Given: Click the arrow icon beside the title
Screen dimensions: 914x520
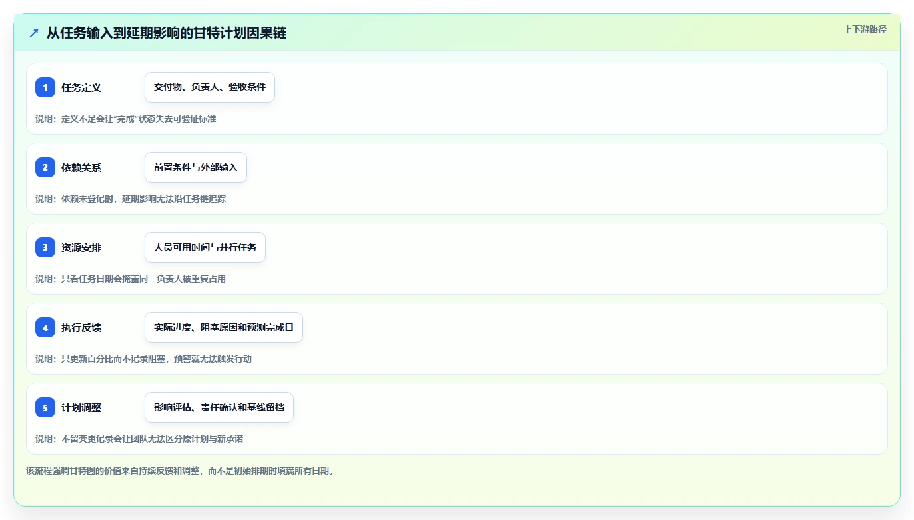Looking at the screenshot, I should [34, 33].
